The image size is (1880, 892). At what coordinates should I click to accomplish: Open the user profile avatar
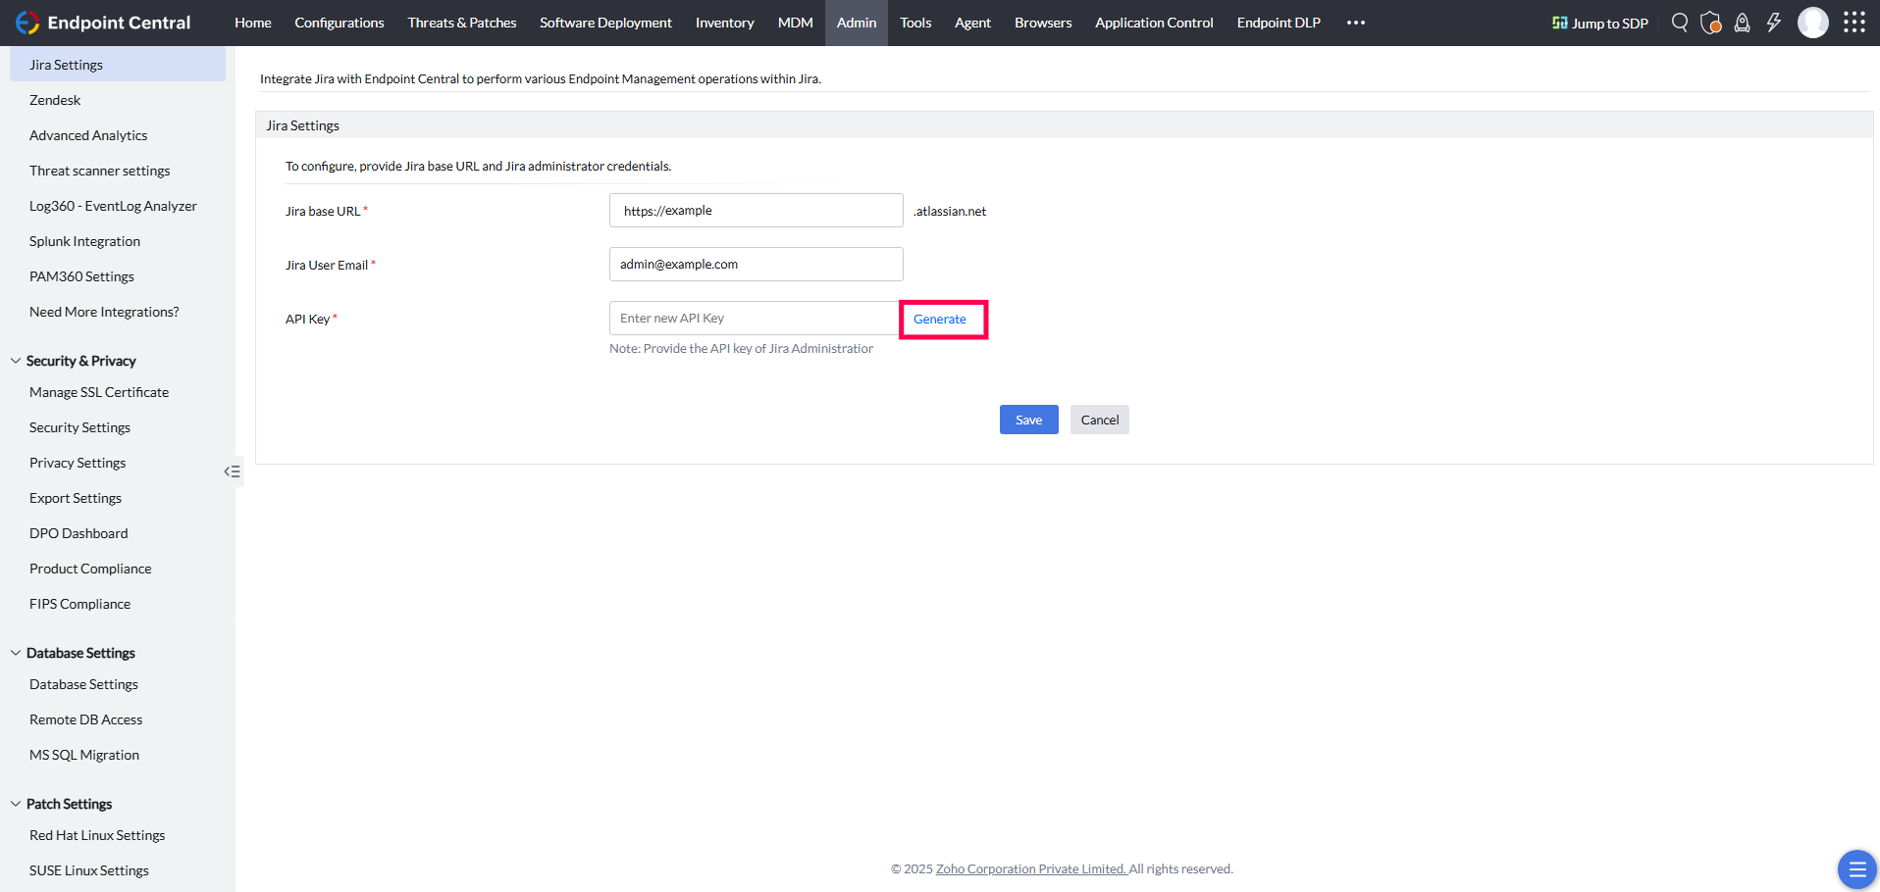pos(1813,23)
